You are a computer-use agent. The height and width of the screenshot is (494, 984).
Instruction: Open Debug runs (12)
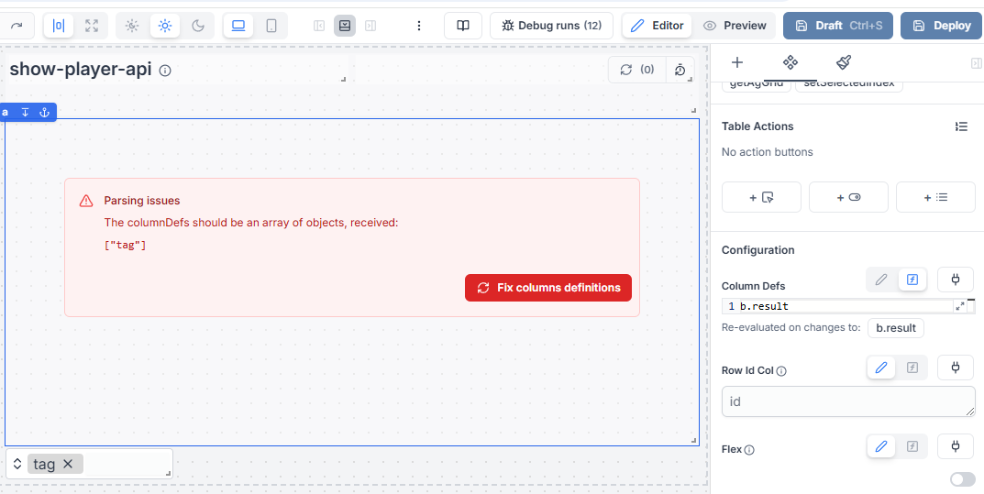552,26
